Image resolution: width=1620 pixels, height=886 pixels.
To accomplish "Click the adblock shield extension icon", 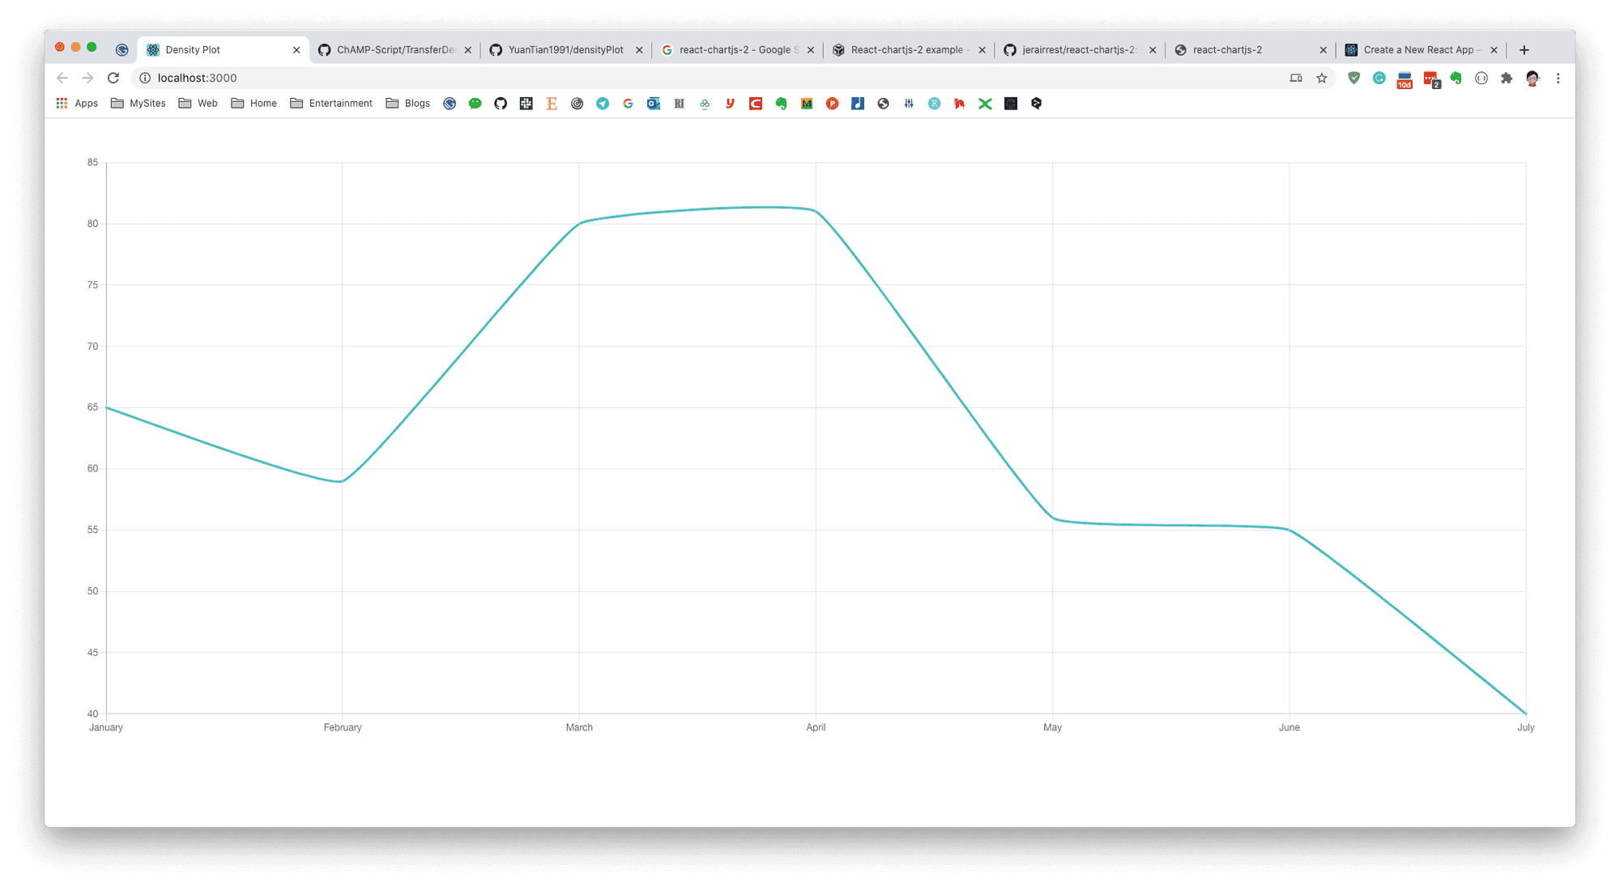I will [x=1353, y=78].
